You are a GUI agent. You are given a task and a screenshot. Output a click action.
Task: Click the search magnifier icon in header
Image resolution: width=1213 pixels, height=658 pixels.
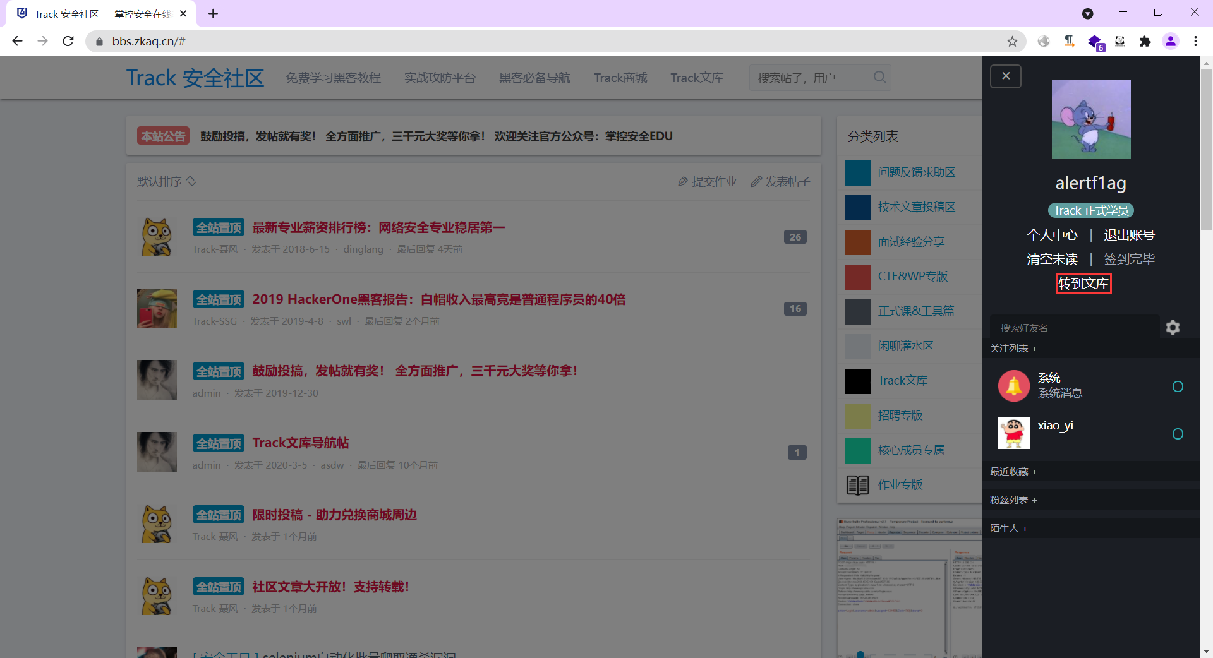(879, 77)
